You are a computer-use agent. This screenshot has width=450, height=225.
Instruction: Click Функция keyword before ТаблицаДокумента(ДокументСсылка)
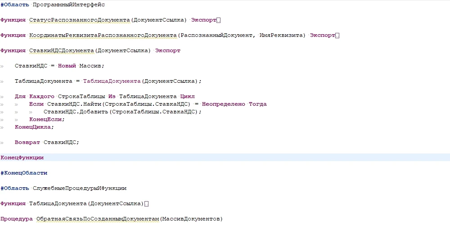(13, 203)
